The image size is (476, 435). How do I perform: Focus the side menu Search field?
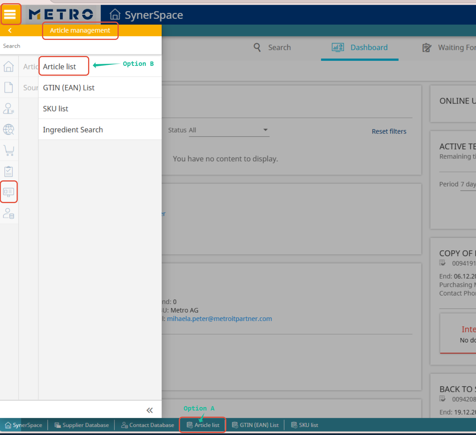coord(81,46)
